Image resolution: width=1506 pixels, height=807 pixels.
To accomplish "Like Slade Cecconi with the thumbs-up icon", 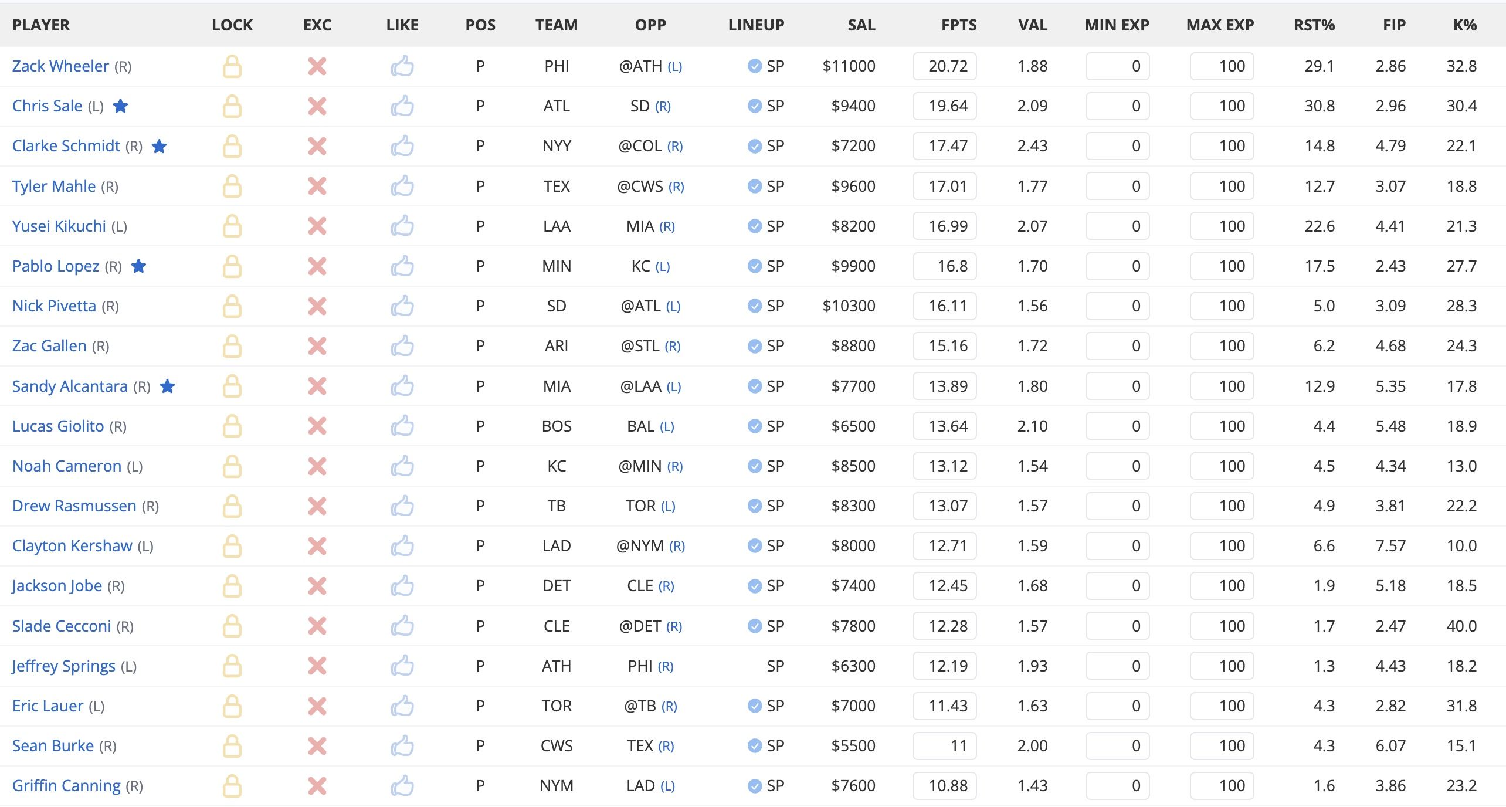I will [402, 626].
